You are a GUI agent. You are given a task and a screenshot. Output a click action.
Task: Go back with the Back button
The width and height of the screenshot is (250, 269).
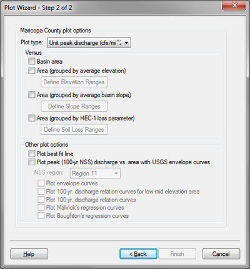click(138, 254)
